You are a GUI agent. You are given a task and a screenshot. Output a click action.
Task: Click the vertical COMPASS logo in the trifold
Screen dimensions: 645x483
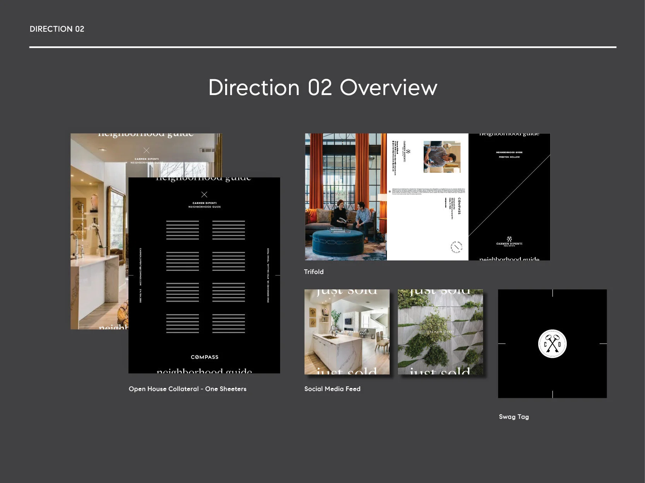[459, 206]
